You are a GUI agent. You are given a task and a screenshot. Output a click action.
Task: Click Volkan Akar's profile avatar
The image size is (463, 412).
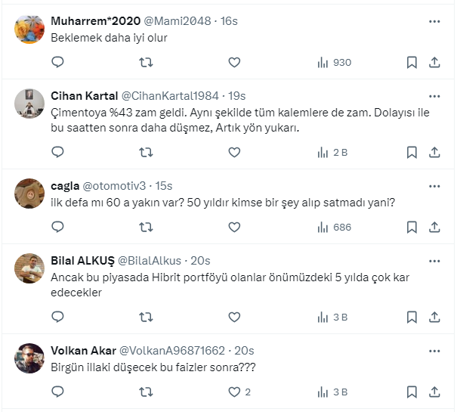tap(30, 358)
